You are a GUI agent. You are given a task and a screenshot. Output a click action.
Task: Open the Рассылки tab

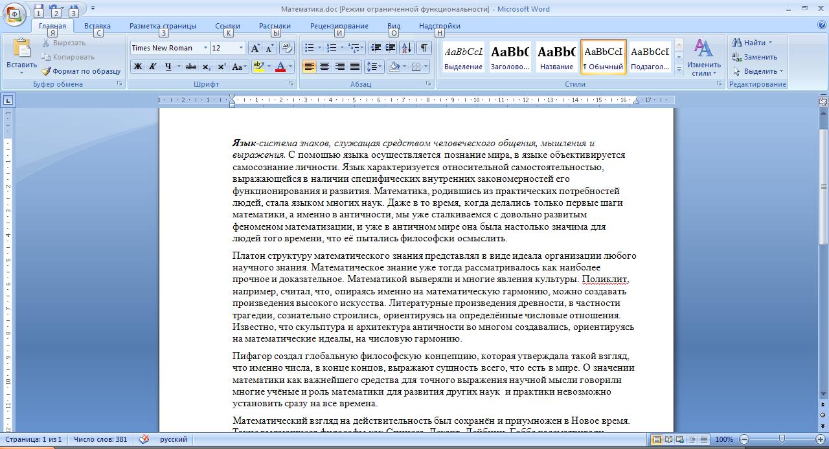click(275, 26)
